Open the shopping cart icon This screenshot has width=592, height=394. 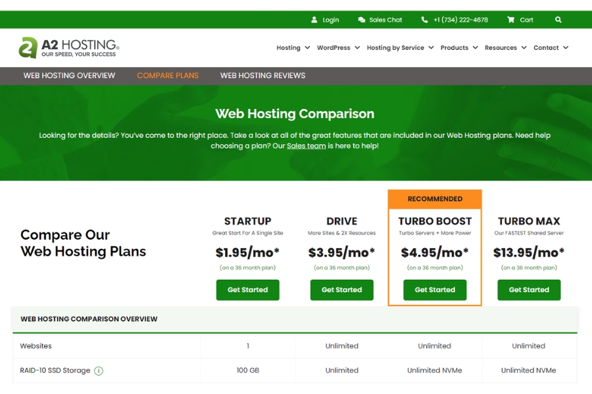pos(510,20)
